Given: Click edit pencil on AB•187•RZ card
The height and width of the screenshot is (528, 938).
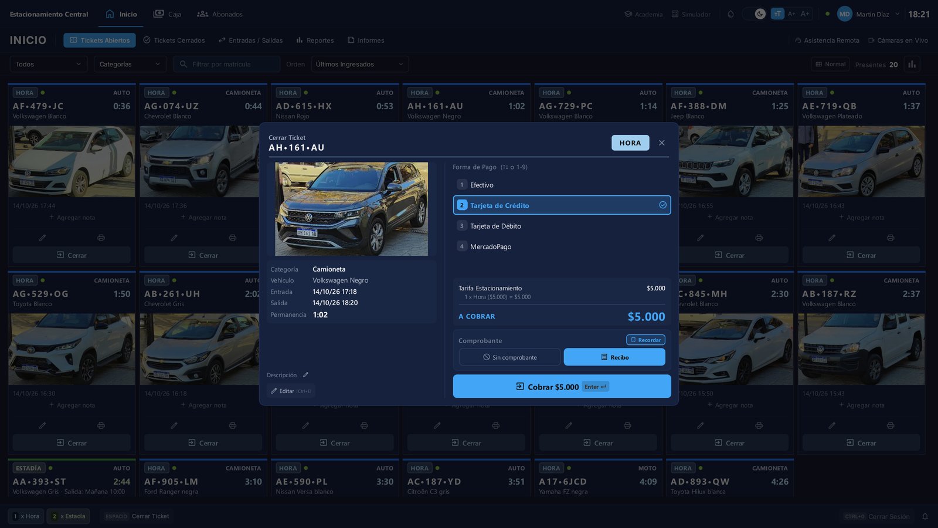Looking at the screenshot, I should click(x=832, y=425).
